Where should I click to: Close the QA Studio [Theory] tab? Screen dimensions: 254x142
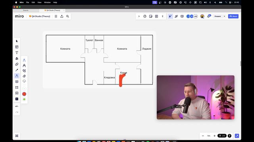(x=64, y=10)
